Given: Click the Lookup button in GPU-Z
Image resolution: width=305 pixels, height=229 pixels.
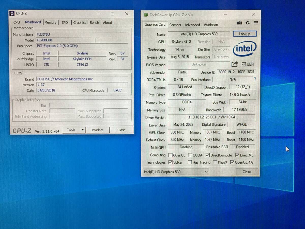Looking at the screenshot, I should point(245,34).
